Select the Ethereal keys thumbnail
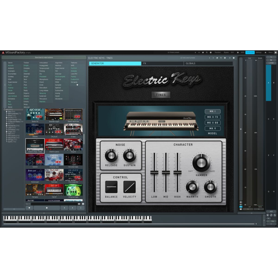The width and height of the screenshot is (278, 278). coord(54,161)
